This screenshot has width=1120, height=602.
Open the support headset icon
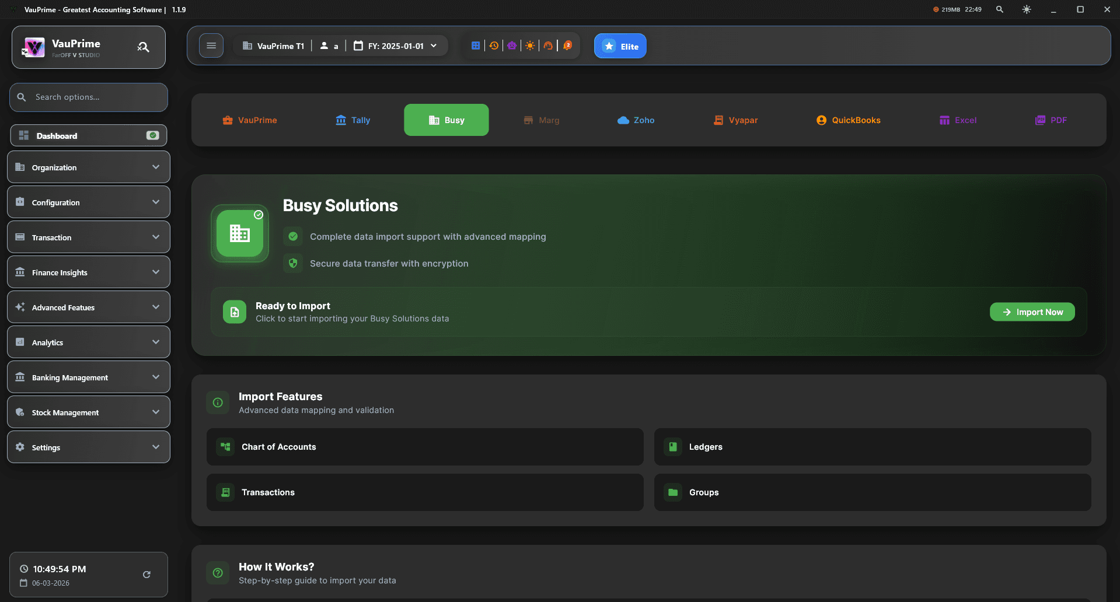pos(548,45)
